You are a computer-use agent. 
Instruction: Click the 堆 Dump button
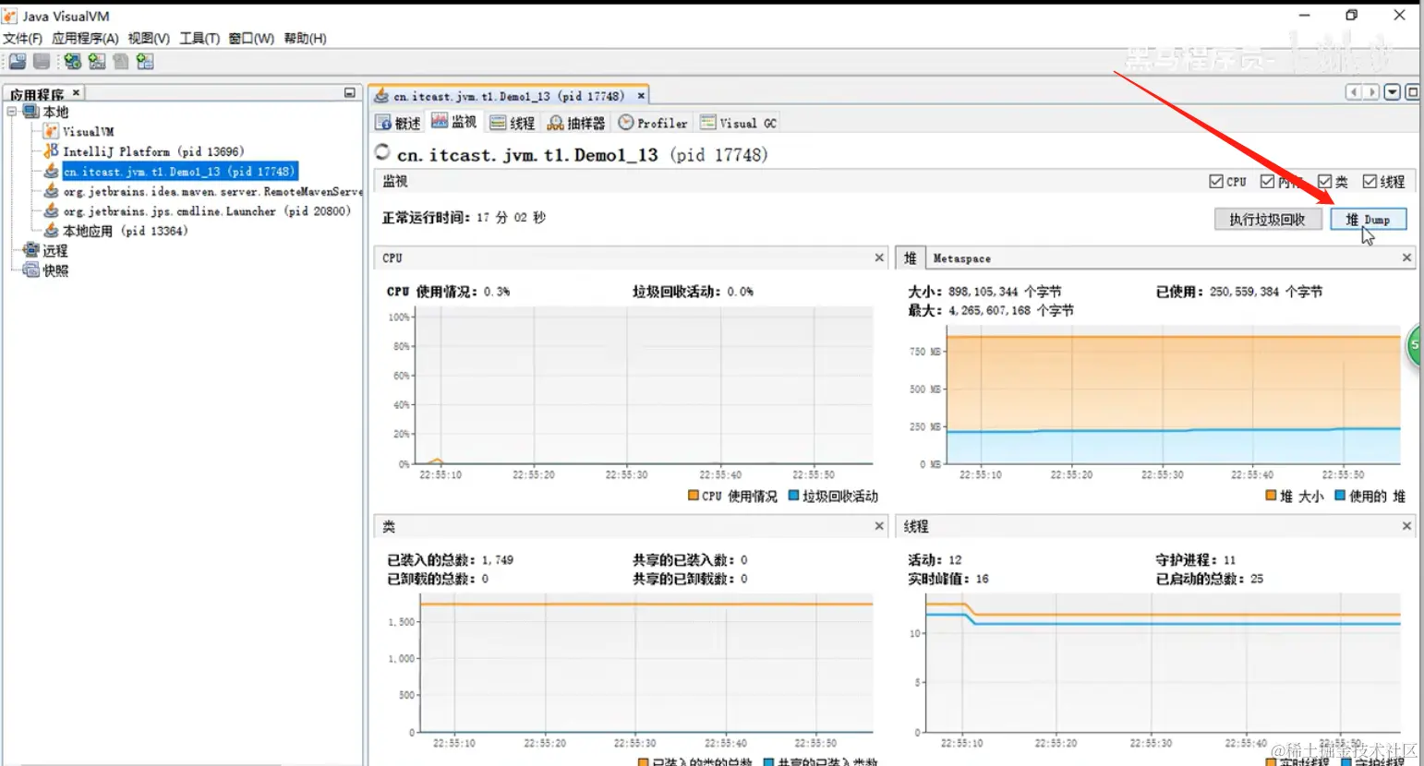click(x=1368, y=220)
